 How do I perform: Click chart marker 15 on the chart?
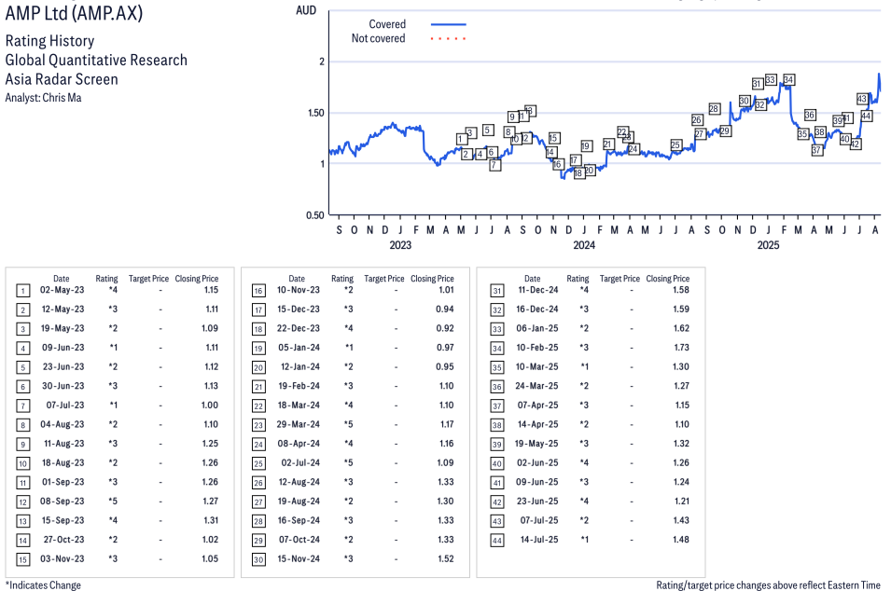click(x=554, y=138)
